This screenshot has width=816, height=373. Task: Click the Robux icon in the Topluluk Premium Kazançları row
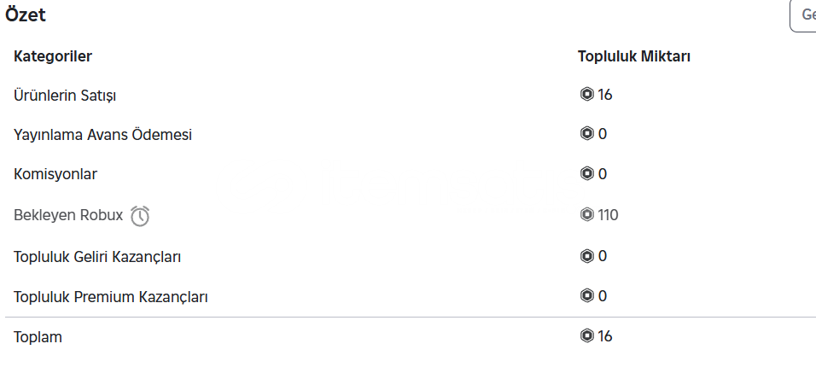(586, 296)
